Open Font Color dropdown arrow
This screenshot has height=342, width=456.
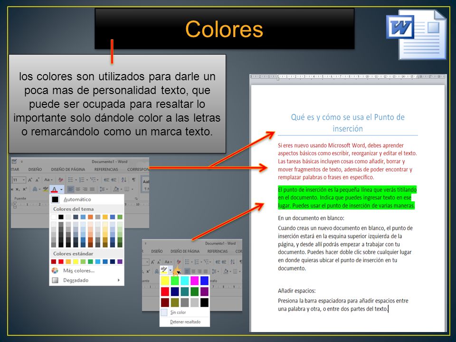(x=61, y=190)
